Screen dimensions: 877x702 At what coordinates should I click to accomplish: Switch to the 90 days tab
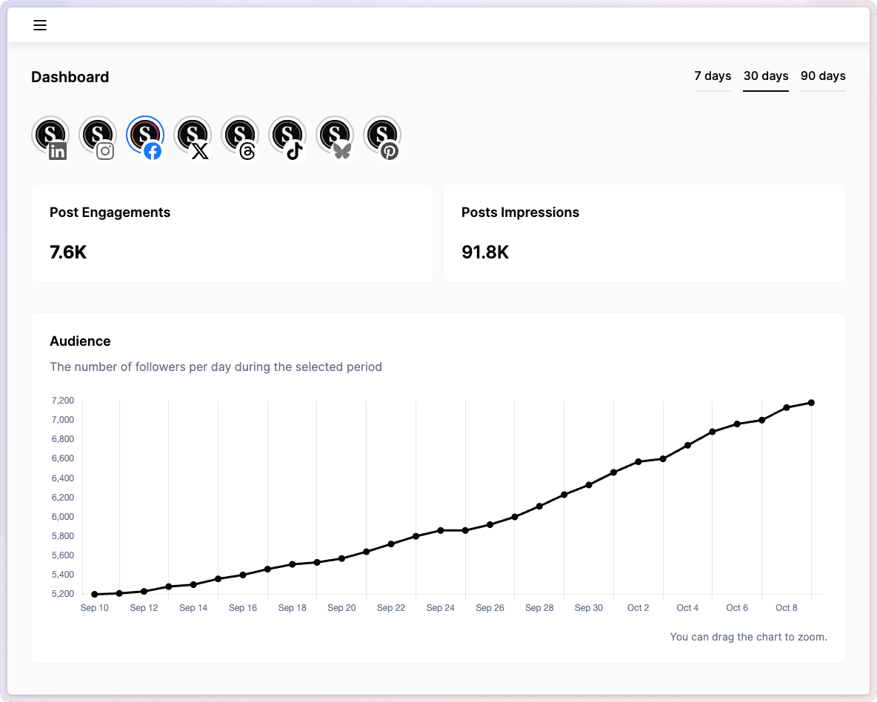[x=823, y=76]
